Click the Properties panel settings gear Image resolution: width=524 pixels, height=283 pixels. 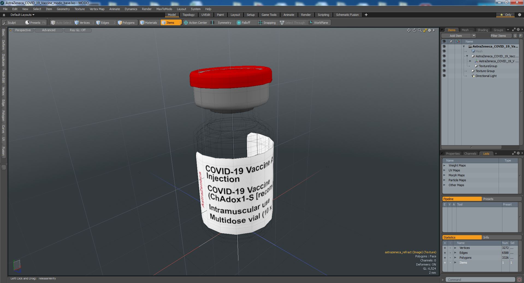point(518,153)
